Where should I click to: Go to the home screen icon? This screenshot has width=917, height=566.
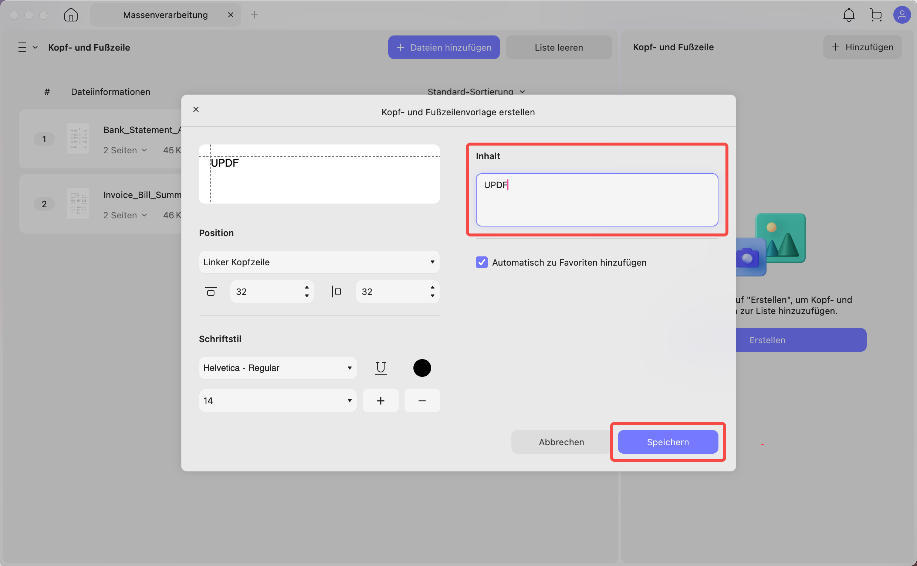pos(71,15)
